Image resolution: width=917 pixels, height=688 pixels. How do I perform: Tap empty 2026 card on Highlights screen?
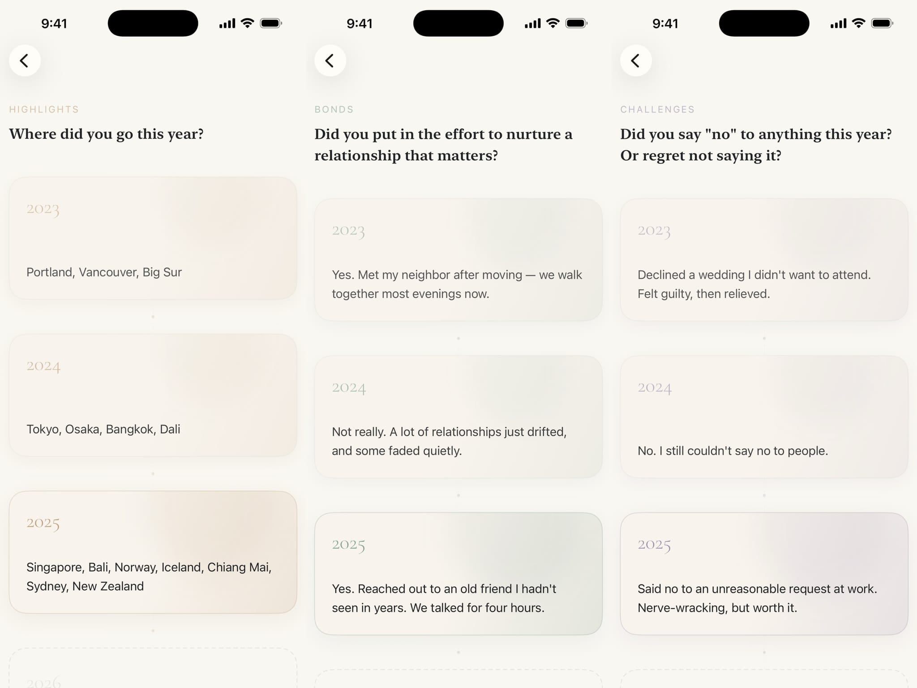[153, 670]
